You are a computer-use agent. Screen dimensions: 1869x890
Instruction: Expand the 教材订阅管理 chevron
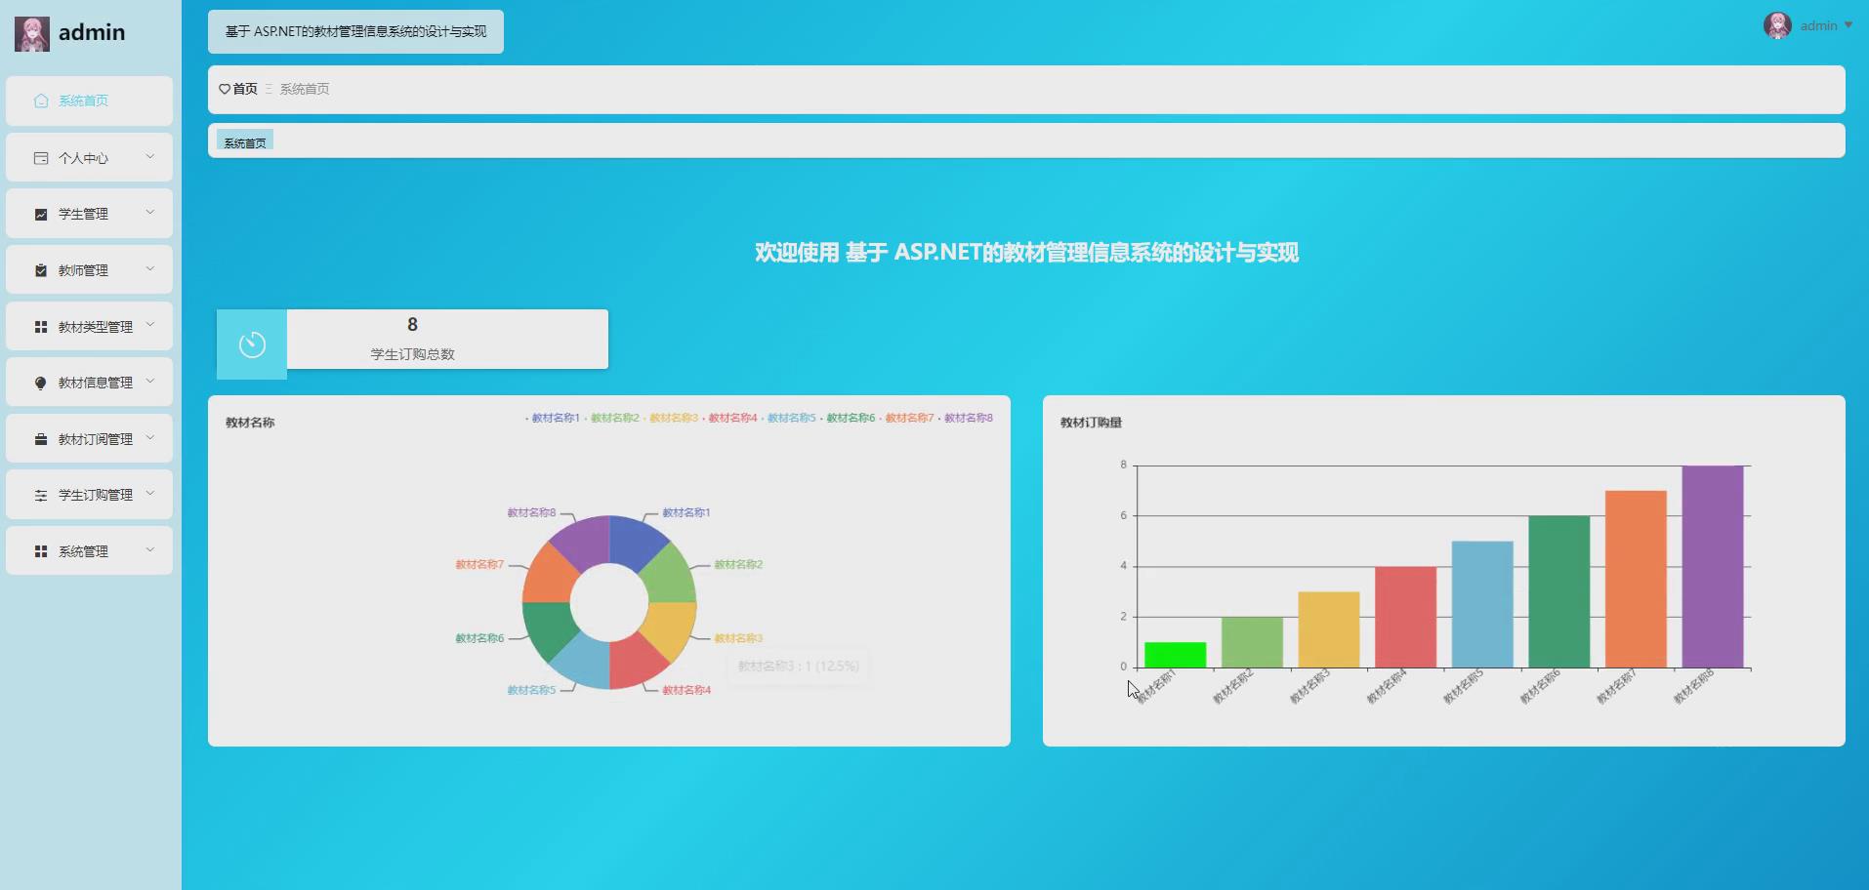[150, 437]
